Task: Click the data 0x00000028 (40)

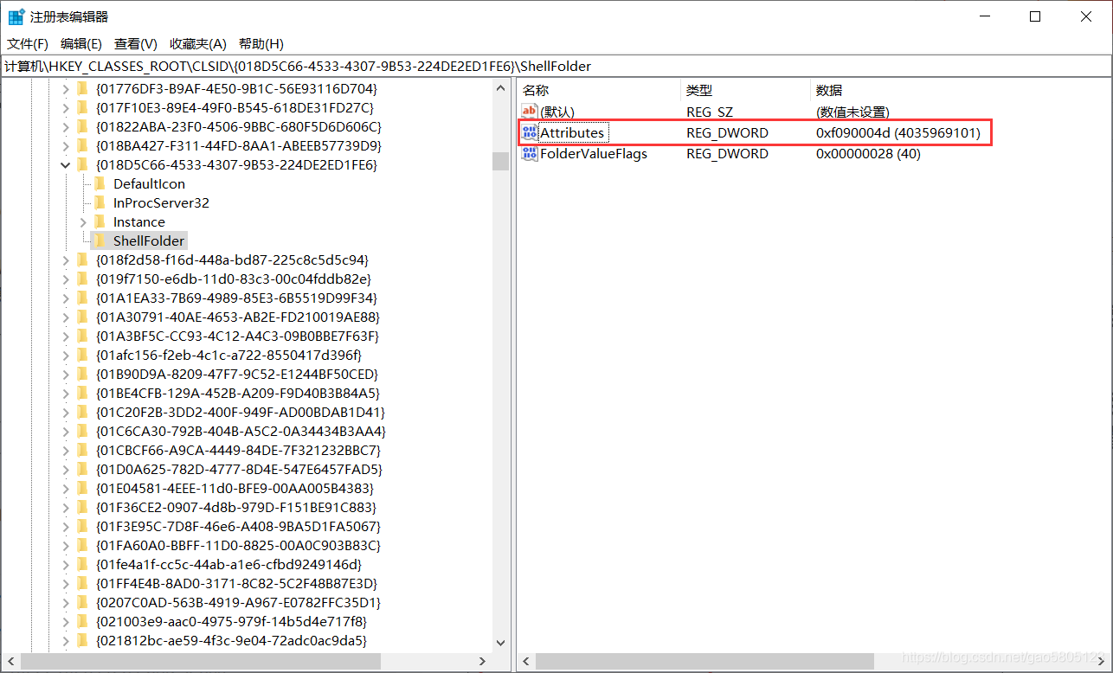Action: (868, 153)
